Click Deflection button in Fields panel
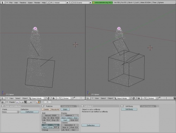This screenshot has height=133, width=176. (30, 112)
